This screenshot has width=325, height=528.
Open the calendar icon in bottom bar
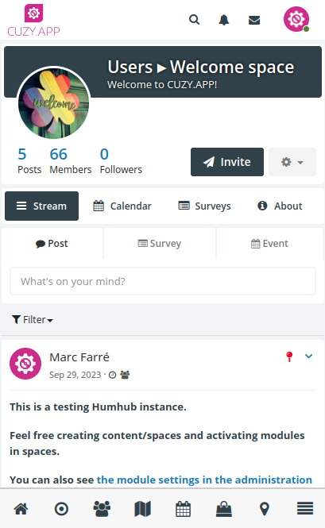[x=183, y=509]
